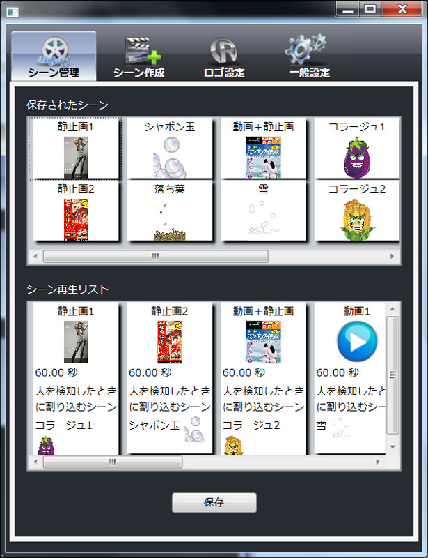Select the コラージュ2 corn character icon

point(356,219)
